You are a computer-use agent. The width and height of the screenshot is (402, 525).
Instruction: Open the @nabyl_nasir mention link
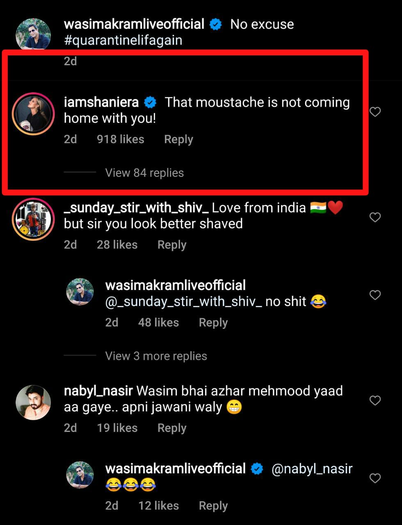pyautogui.click(x=312, y=469)
